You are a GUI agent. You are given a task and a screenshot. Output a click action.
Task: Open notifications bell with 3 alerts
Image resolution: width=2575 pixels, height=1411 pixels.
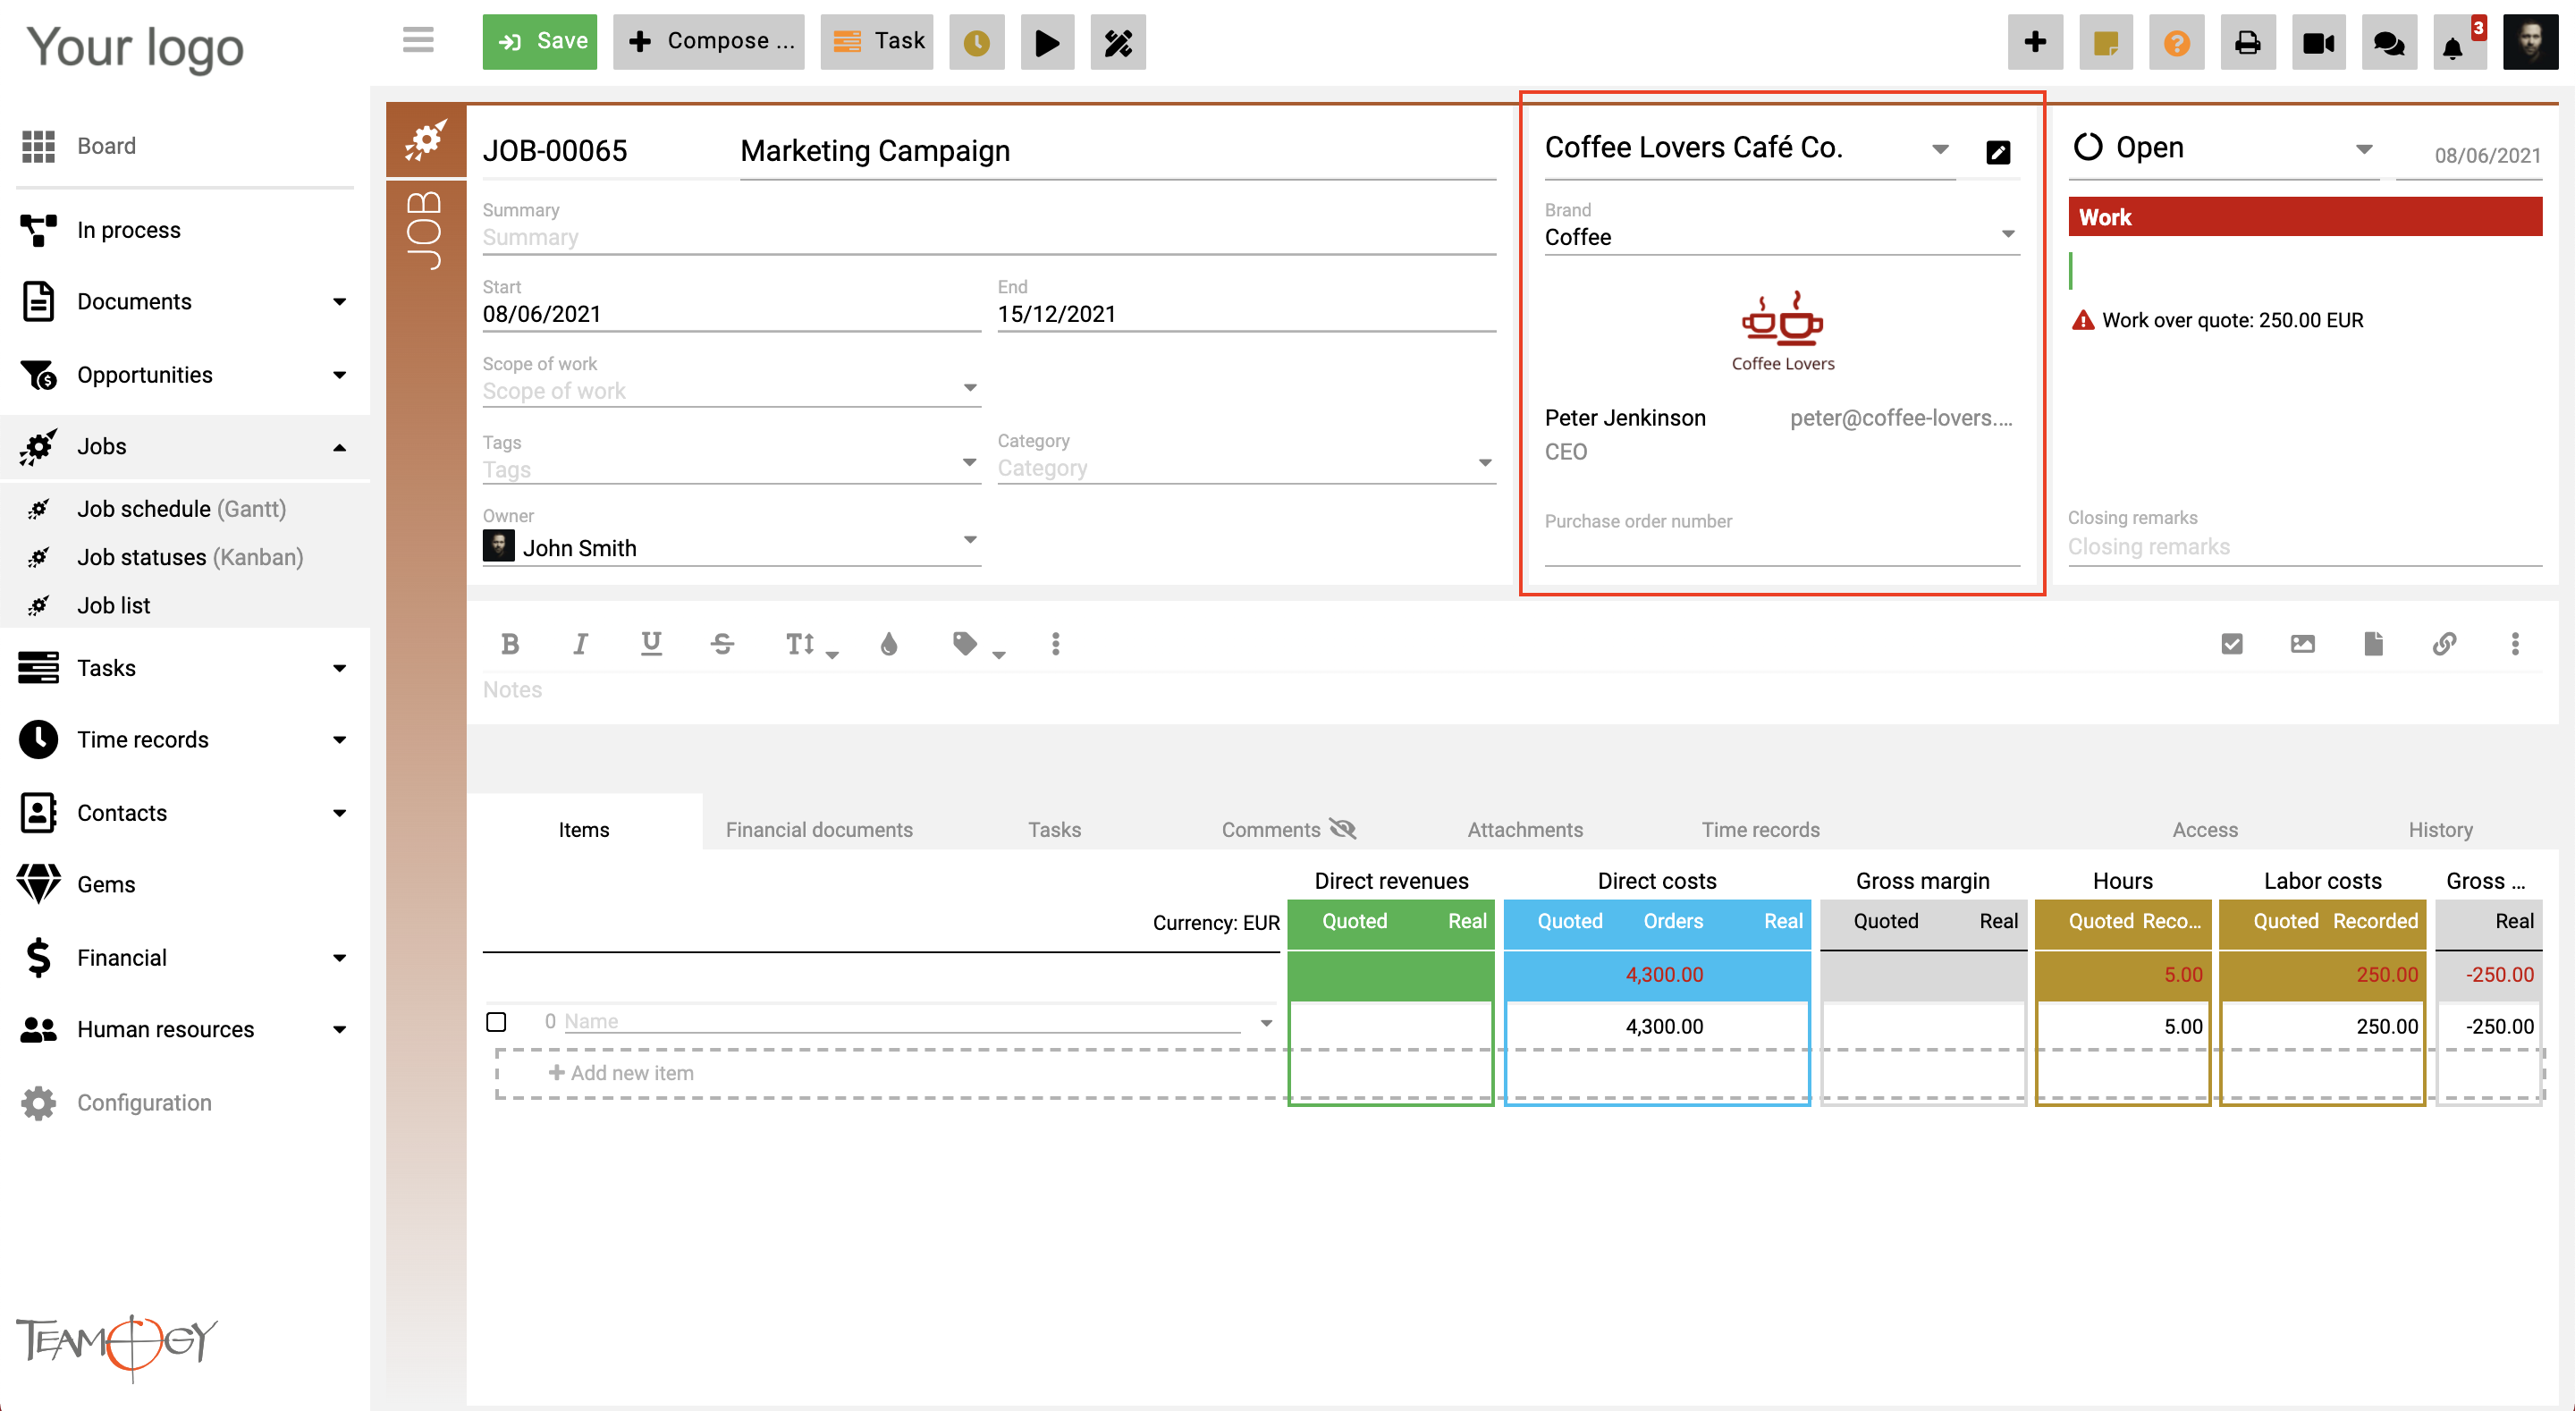coord(2459,42)
